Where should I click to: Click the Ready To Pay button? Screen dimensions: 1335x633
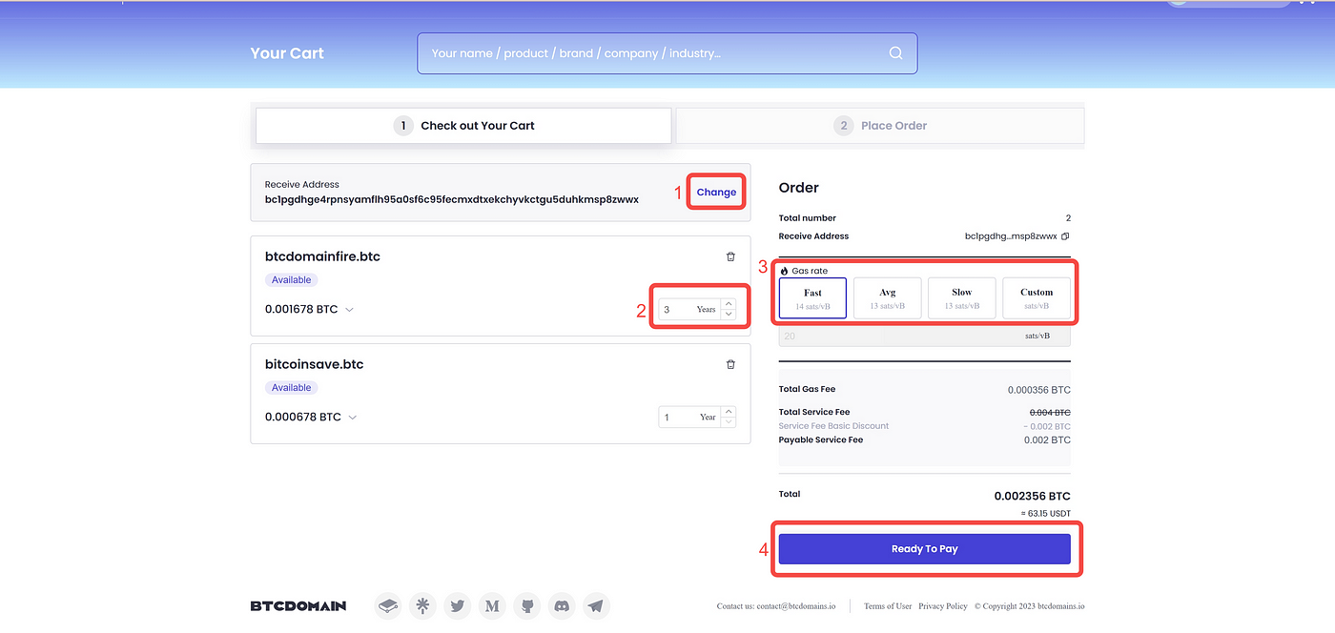coord(925,549)
